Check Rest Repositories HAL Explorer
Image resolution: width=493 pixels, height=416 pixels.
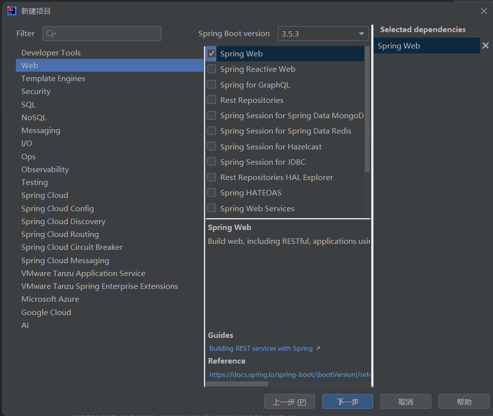pyautogui.click(x=211, y=177)
